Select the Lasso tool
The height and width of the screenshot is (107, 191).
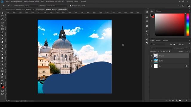coord(2,19)
